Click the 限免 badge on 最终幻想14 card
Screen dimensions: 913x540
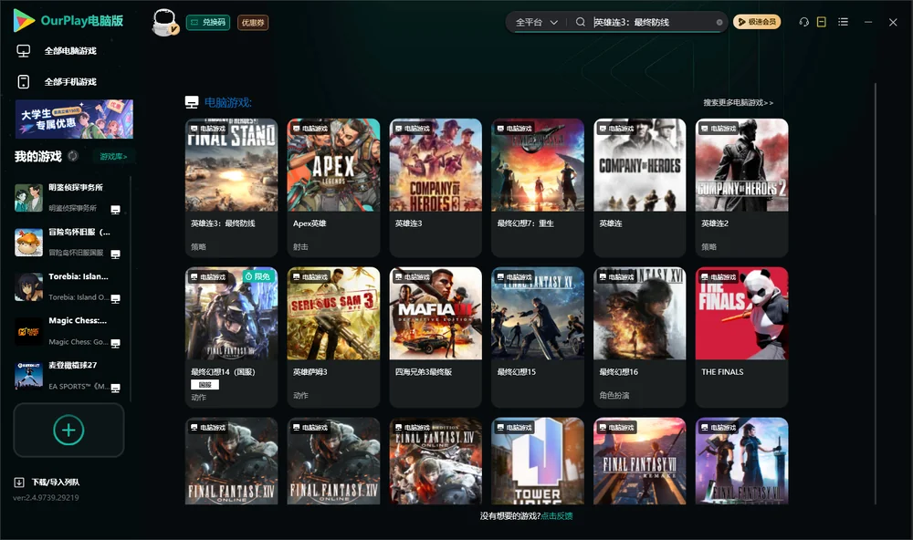(258, 276)
